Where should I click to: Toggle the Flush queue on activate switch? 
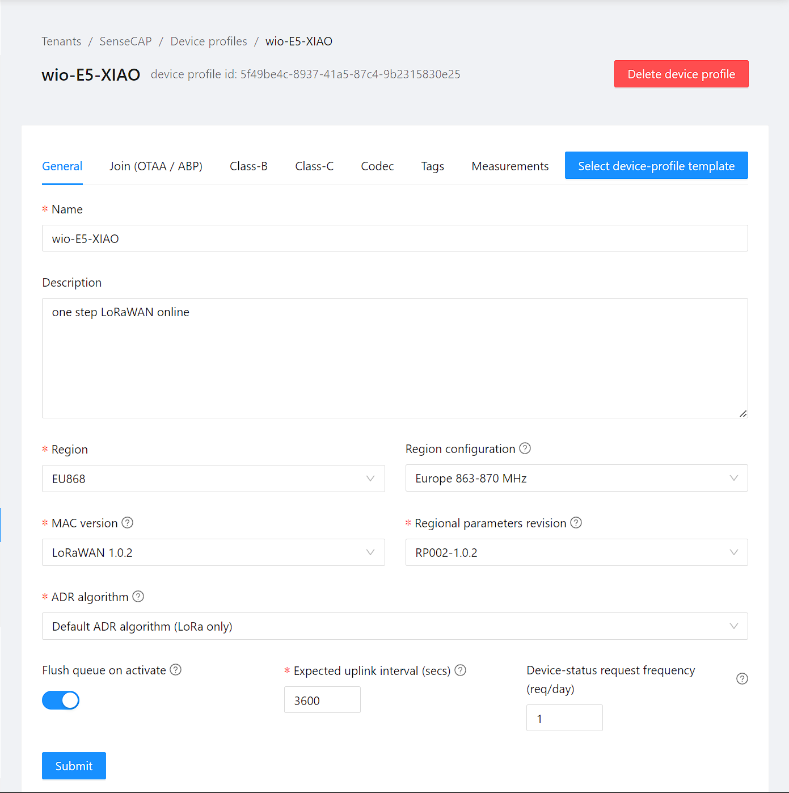[61, 700]
